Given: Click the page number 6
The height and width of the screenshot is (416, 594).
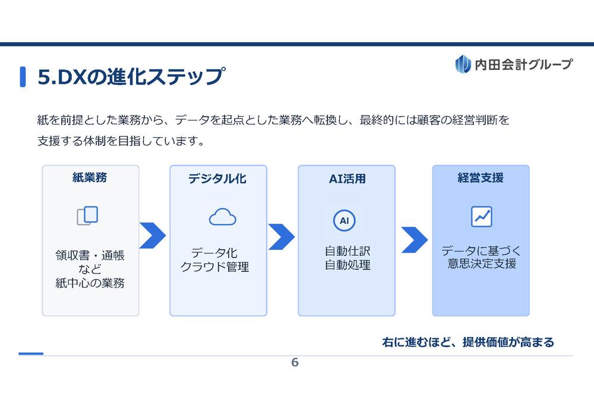Looking at the screenshot, I should pos(295,362).
